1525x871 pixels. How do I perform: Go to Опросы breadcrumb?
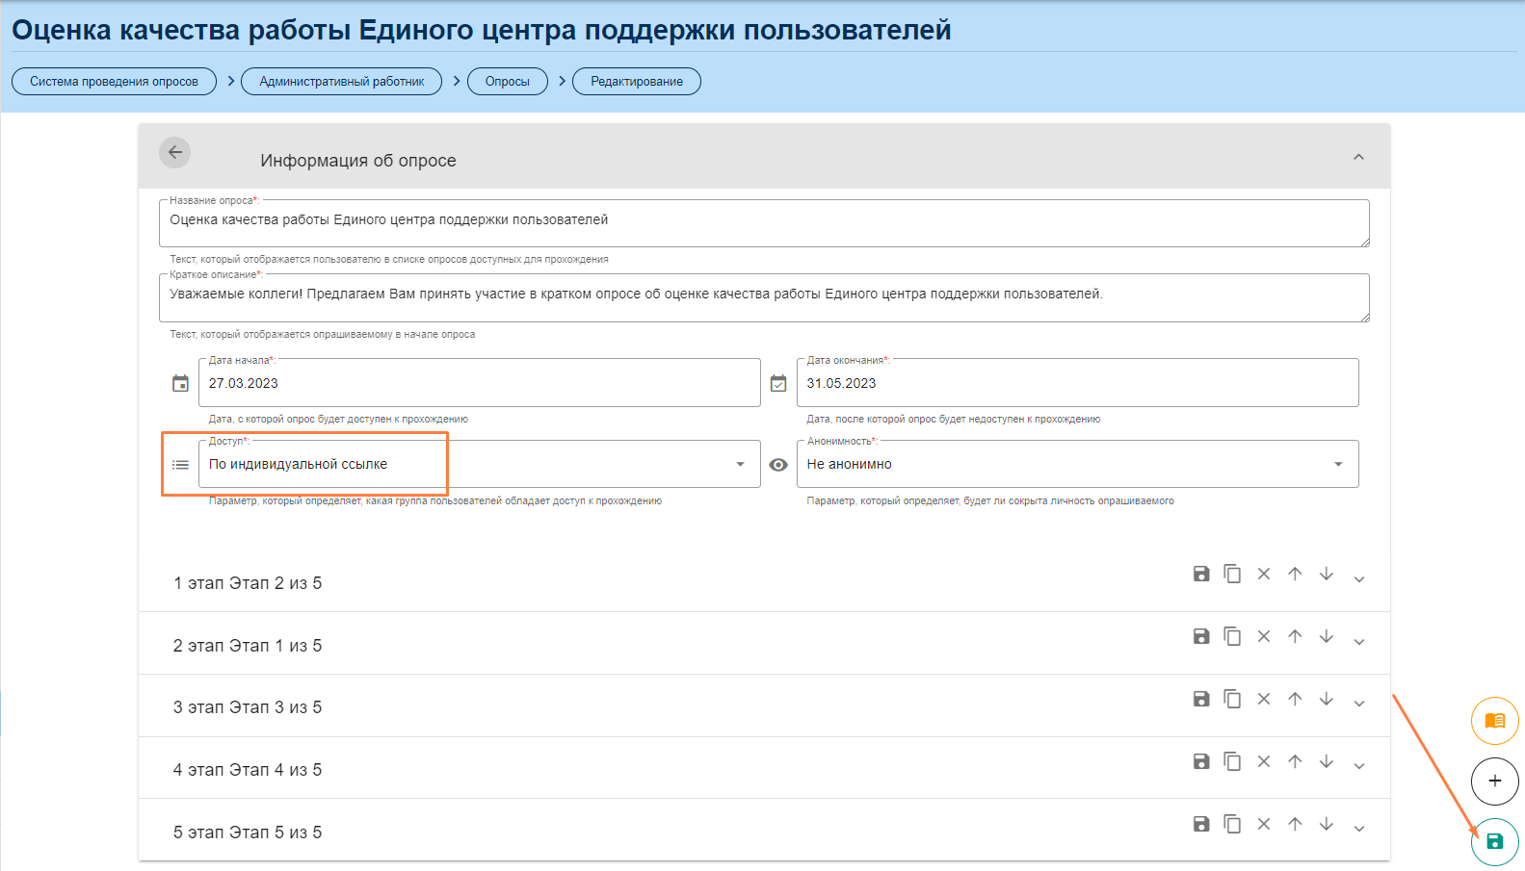click(507, 82)
